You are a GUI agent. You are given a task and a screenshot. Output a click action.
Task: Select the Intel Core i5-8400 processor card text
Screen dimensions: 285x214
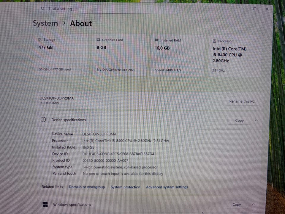[229, 55]
